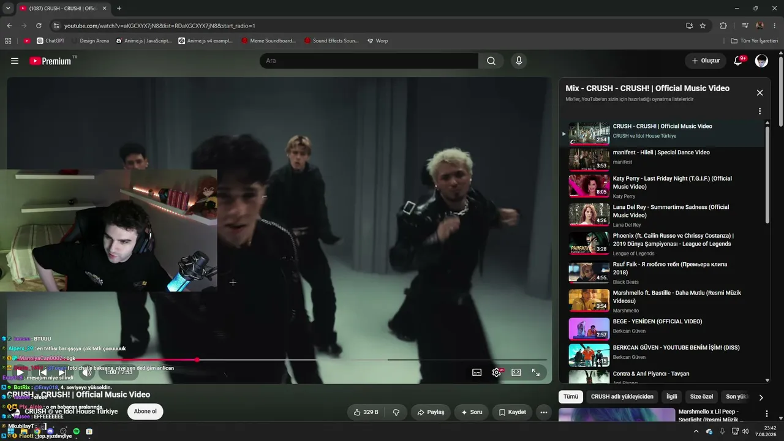Save the video with Kaydet
This screenshot has width=784, height=441.
pyautogui.click(x=513, y=412)
